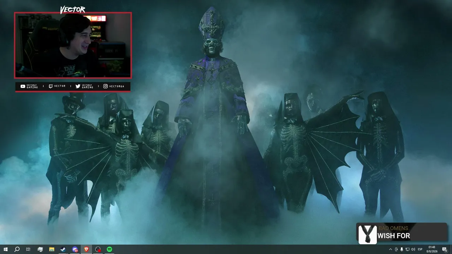Open the Windows Start menu
This screenshot has height=254, width=452.
point(6,249)
